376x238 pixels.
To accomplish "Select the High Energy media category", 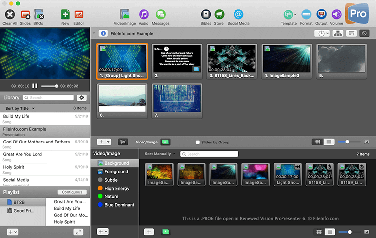I will click(x=116, y=188).
